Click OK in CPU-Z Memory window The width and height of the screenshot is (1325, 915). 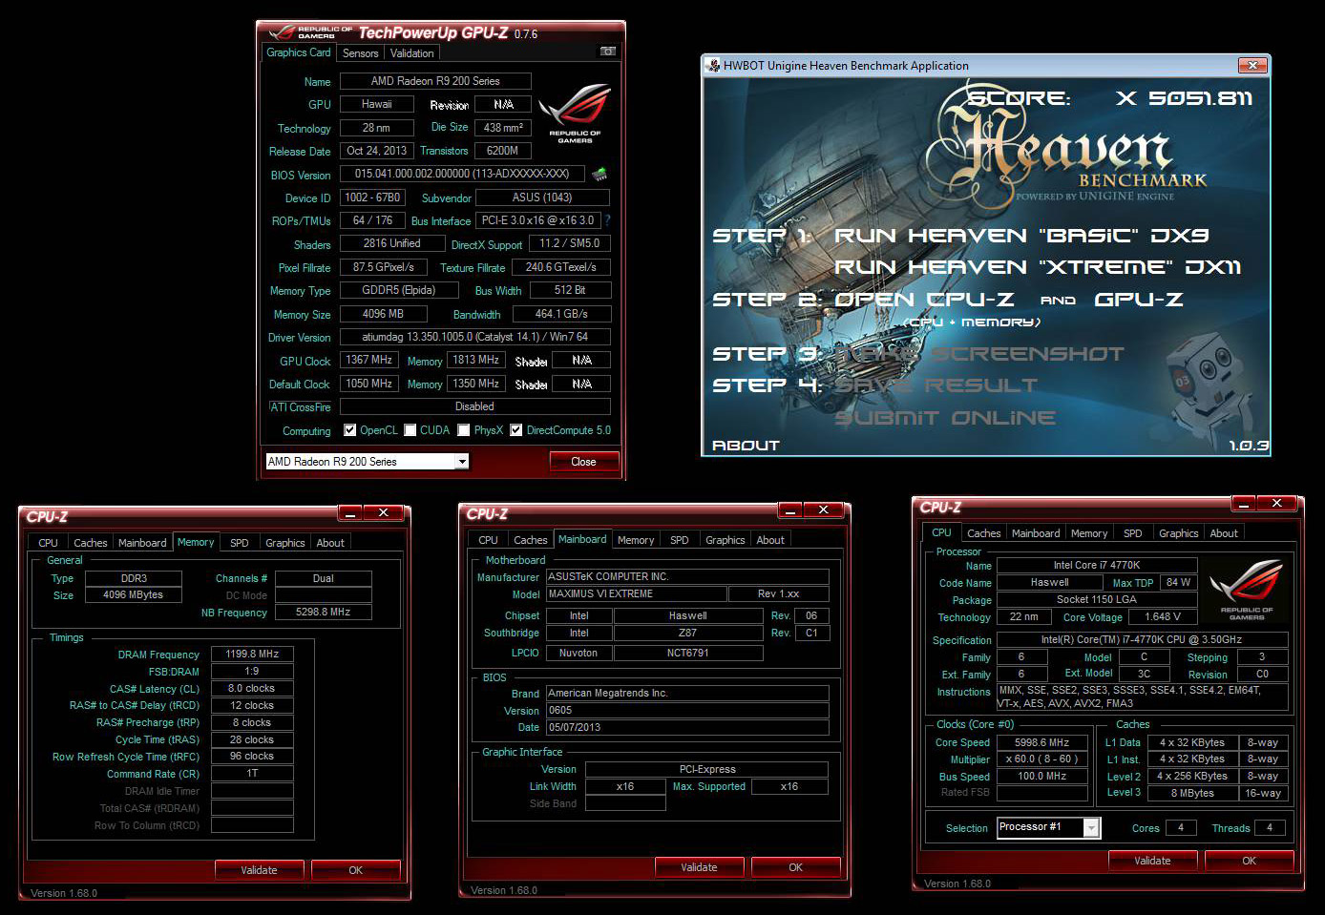pyautogui.click(x=356, y=870)
